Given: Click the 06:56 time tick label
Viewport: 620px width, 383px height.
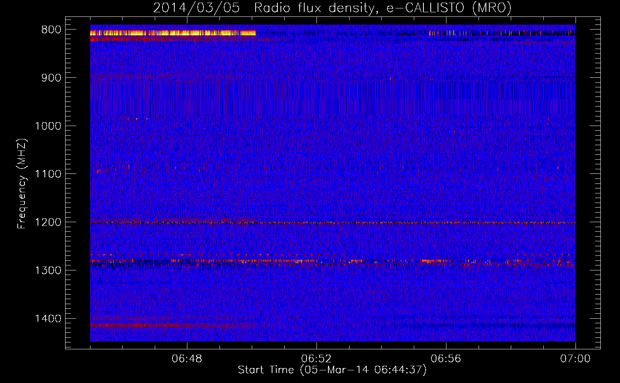Looking at the screenshot, I should coord(446,359).
